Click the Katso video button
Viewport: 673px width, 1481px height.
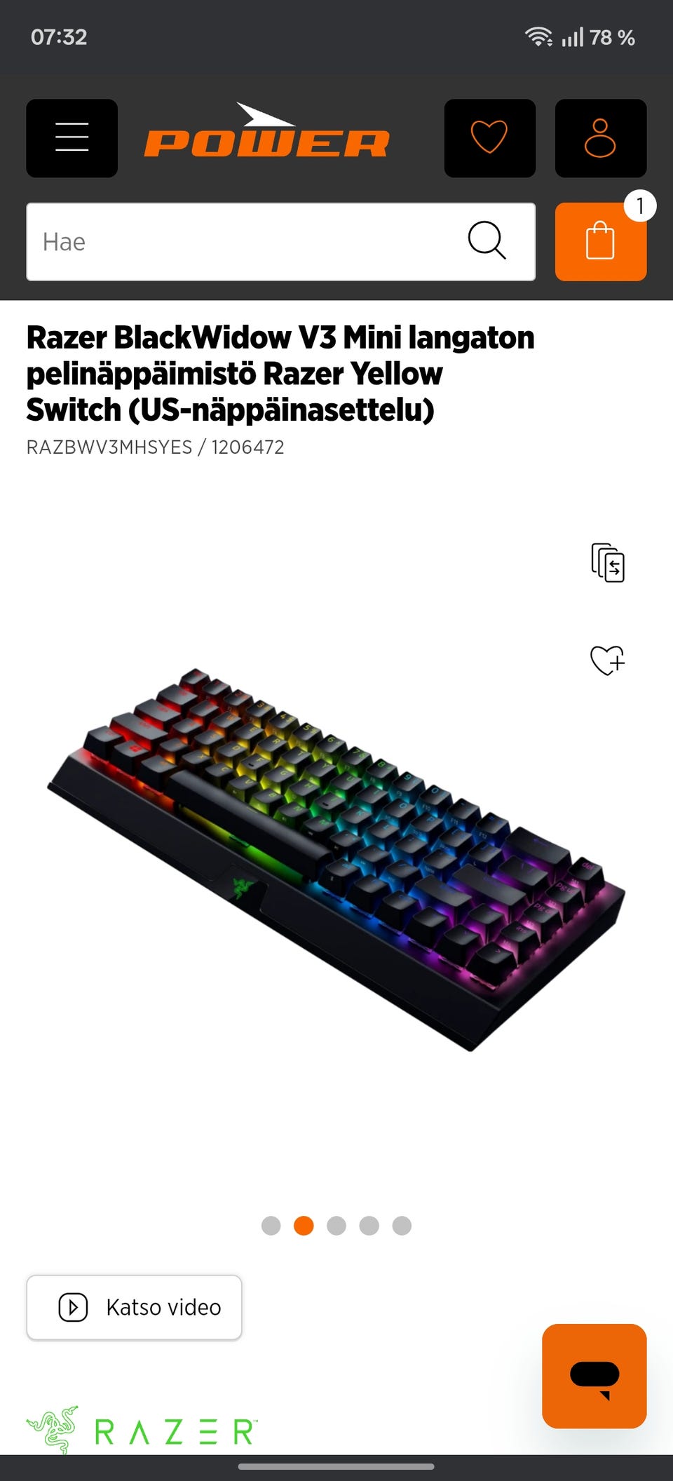click(x=134, y=1307)
